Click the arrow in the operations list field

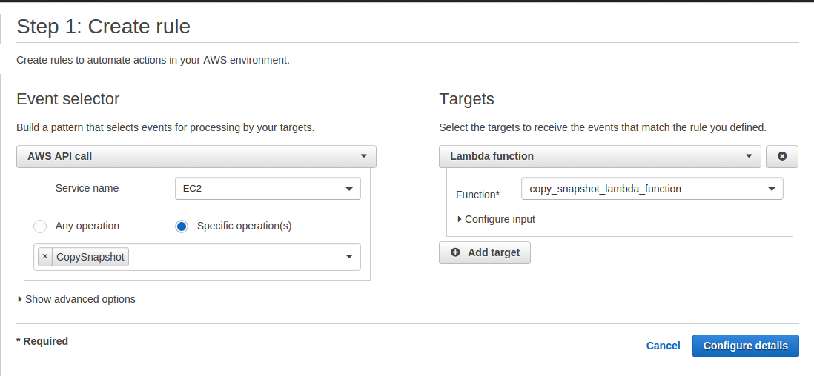pyautogui.click(x=349, y=257)
